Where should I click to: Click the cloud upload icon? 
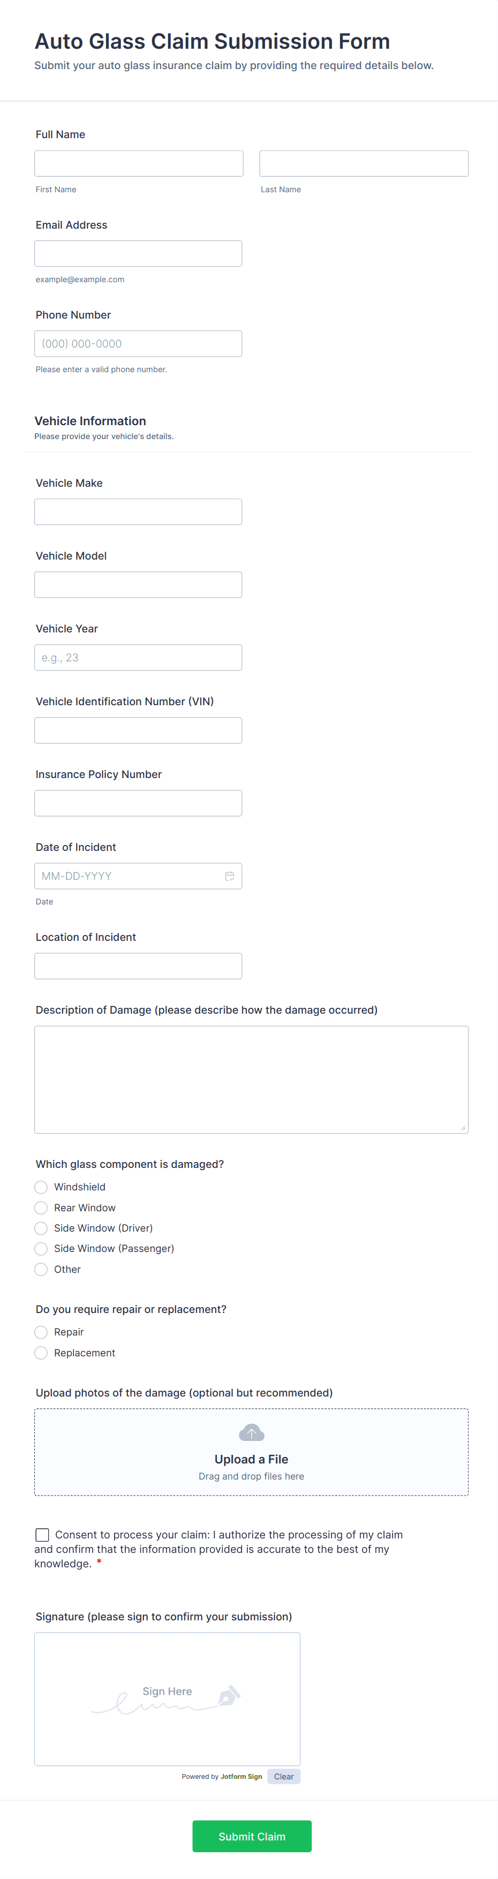252,1432
